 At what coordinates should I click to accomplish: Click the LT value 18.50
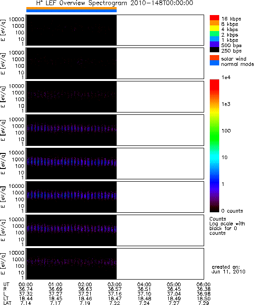coord(204,298)
